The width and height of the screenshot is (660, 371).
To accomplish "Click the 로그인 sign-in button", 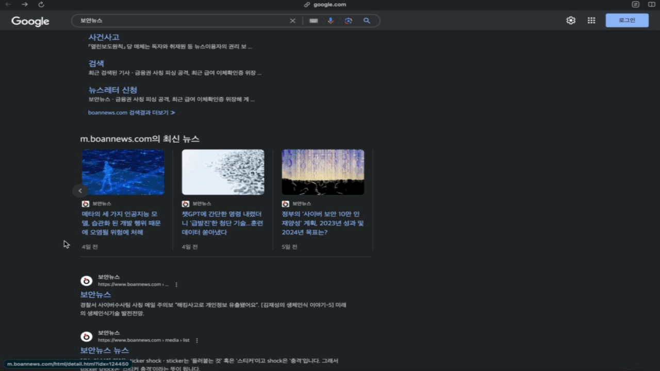I will [x=627, y=21].
